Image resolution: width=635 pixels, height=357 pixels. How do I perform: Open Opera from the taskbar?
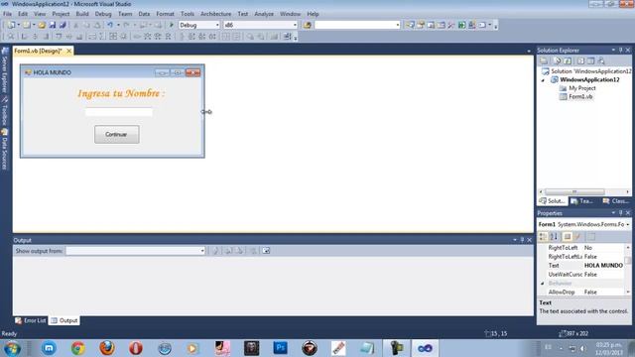(x=136, y=348)
